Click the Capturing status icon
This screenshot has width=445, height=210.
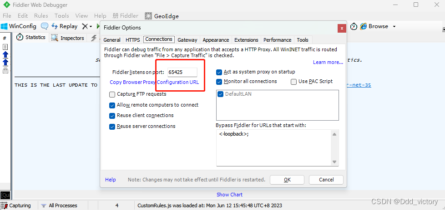(x=4, y=205)
